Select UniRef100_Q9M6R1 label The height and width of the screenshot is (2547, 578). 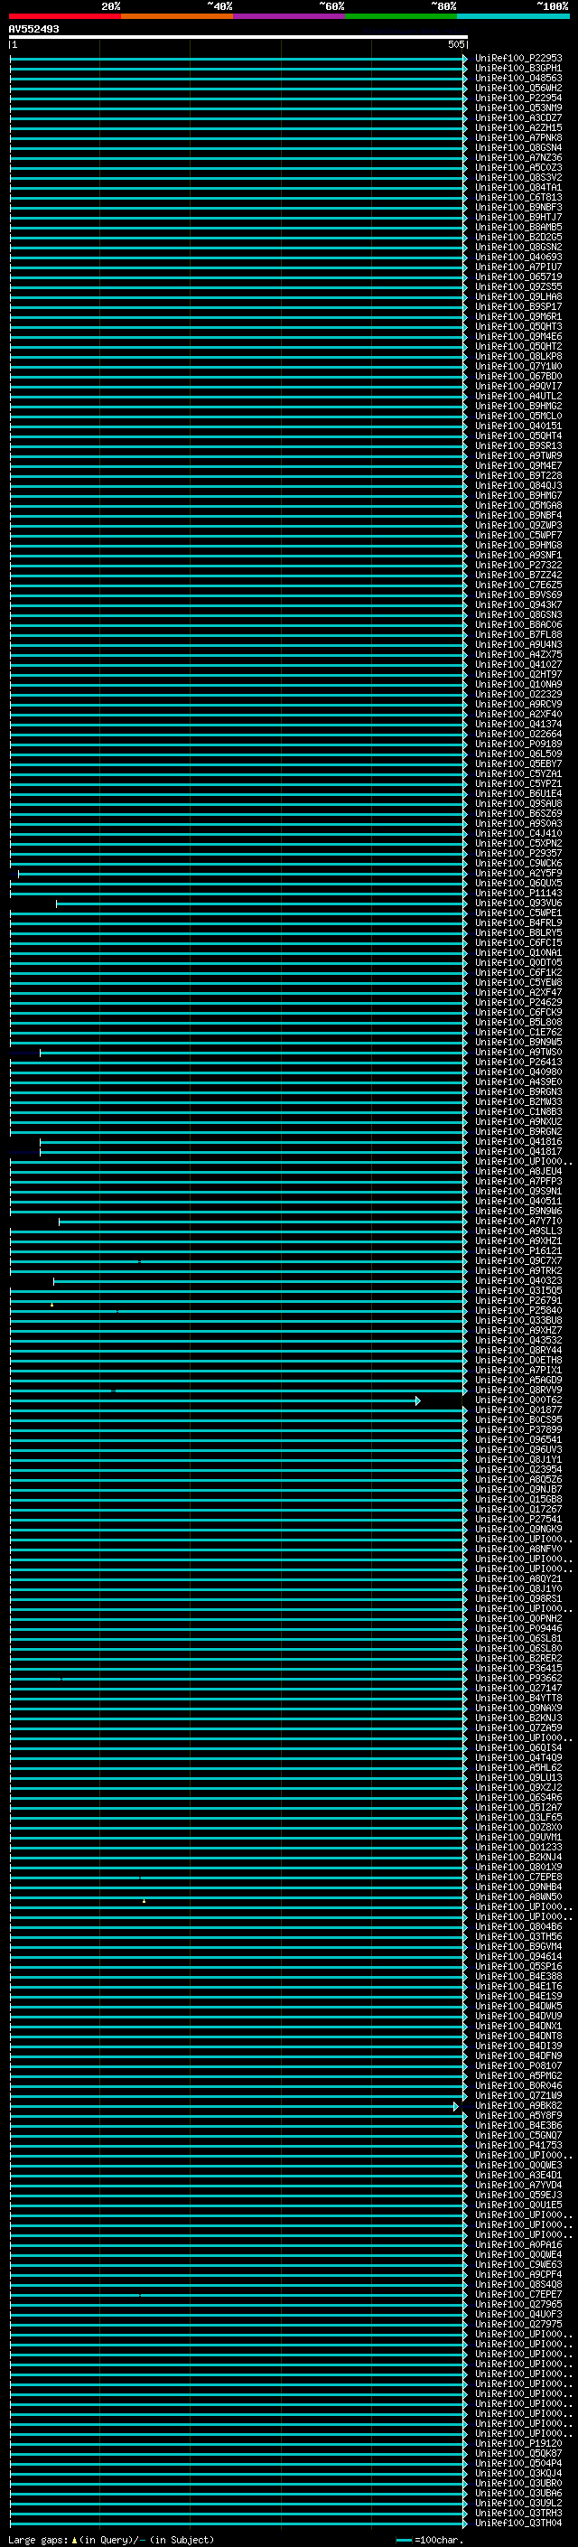pos(517,316)
